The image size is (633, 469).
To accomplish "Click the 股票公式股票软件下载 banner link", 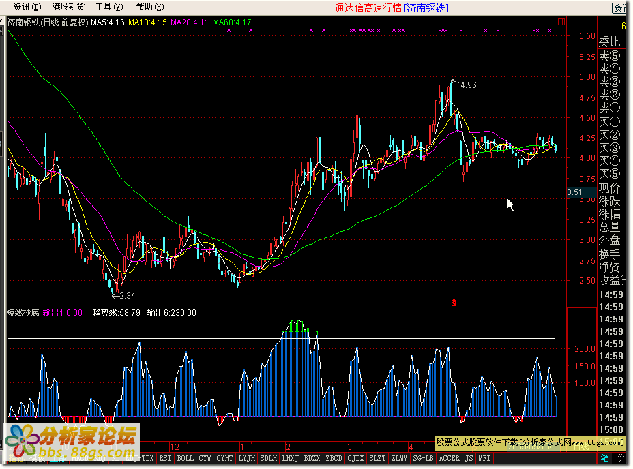I will (530, 442).
